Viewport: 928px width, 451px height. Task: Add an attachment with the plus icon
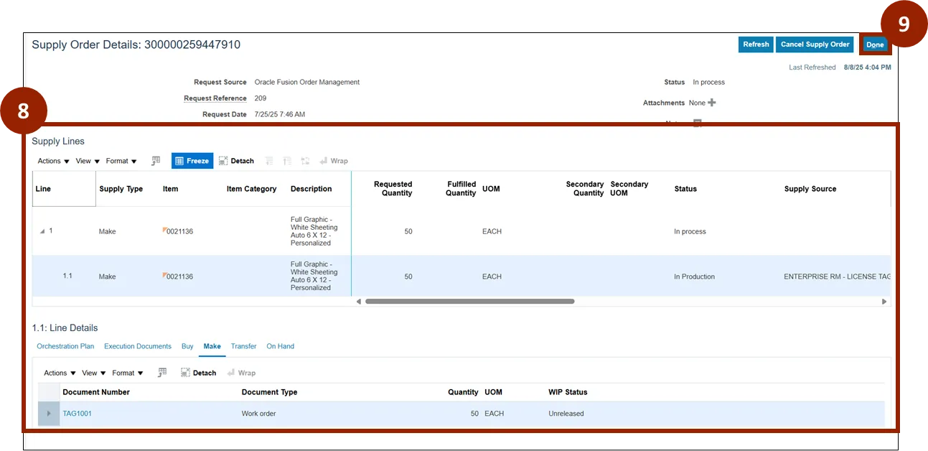click(x=711, y=103)
